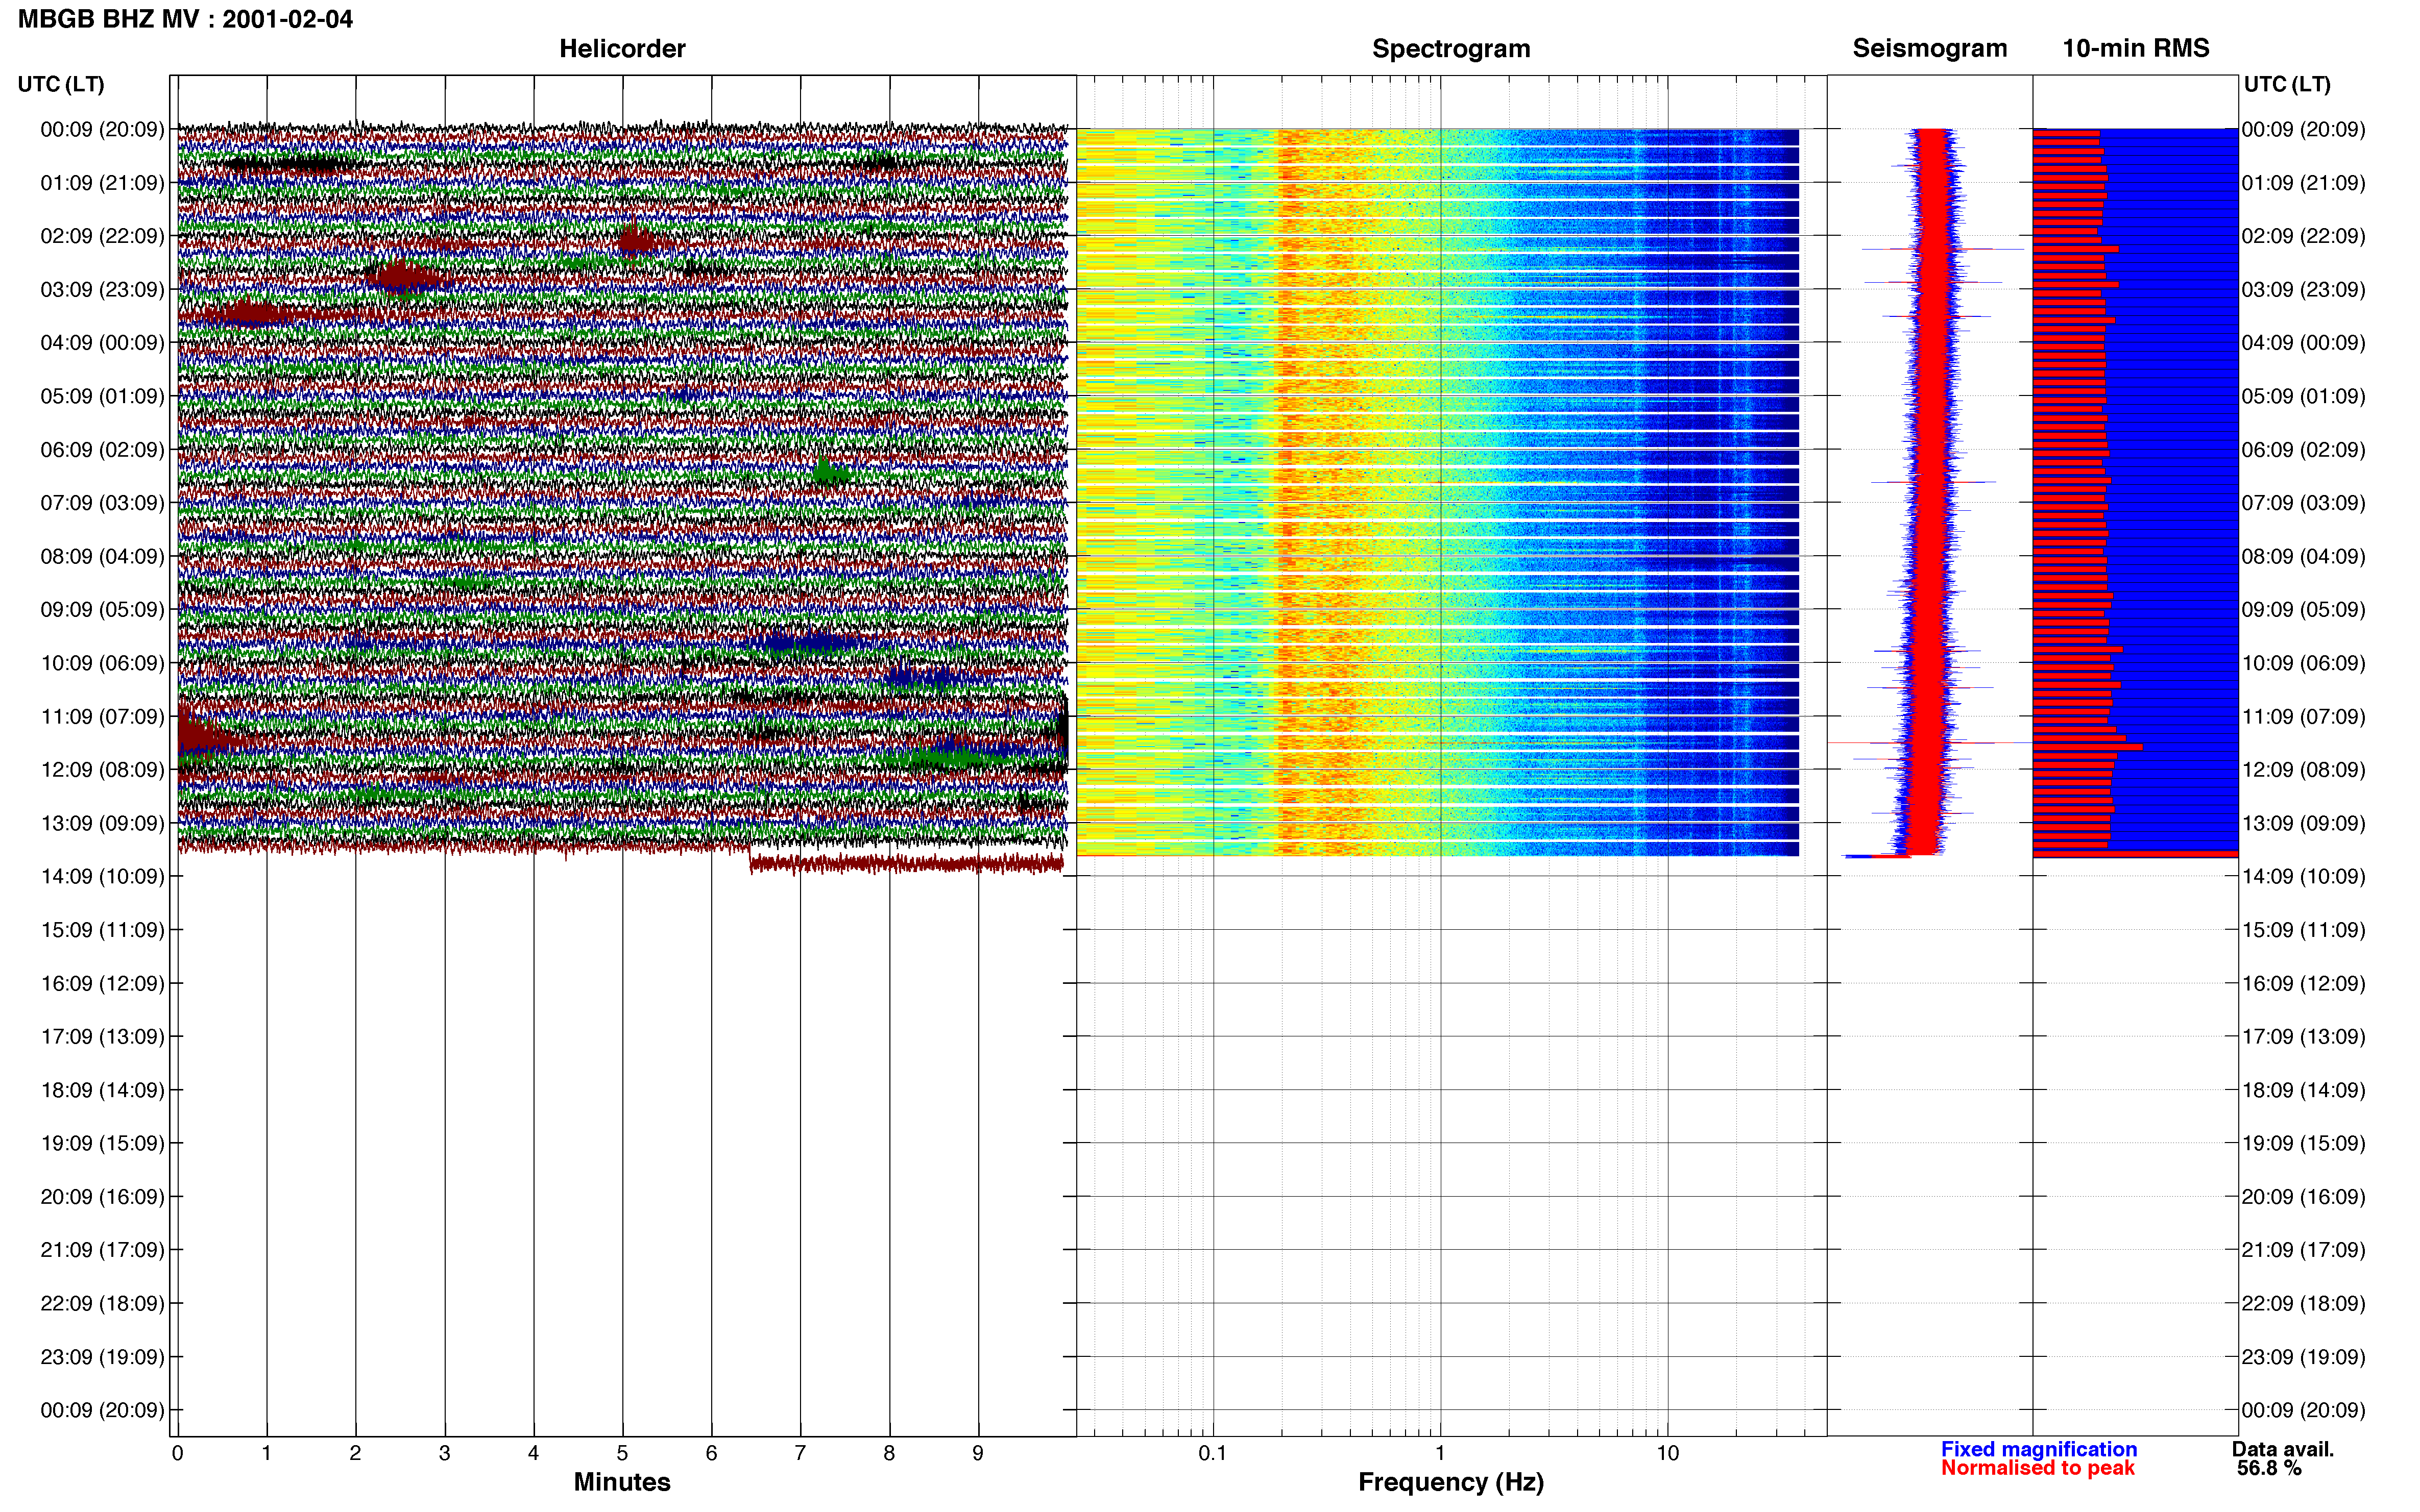Click right-axis time label 21:09 (17:09)
Screen dimensions: 2420x1512
[2303, 1250]
